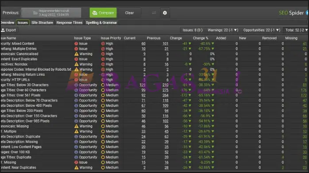Screen dimensions: 309x173
Task: Open the Spelling & Grammar tab
Action: [101, 23]
